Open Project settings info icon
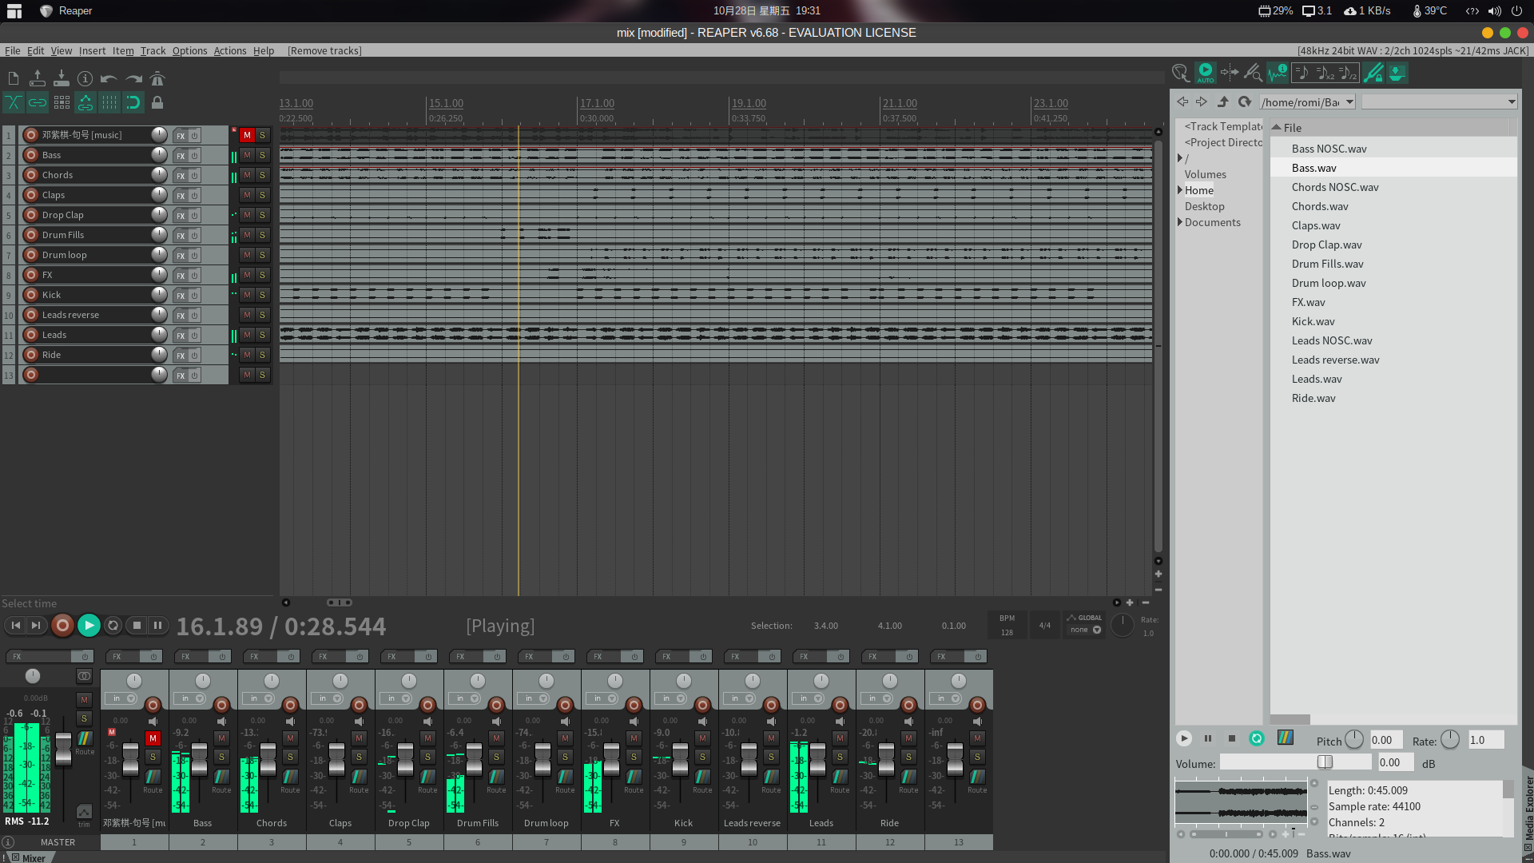This screenshot has width=1534, height=863. [85, 78]
